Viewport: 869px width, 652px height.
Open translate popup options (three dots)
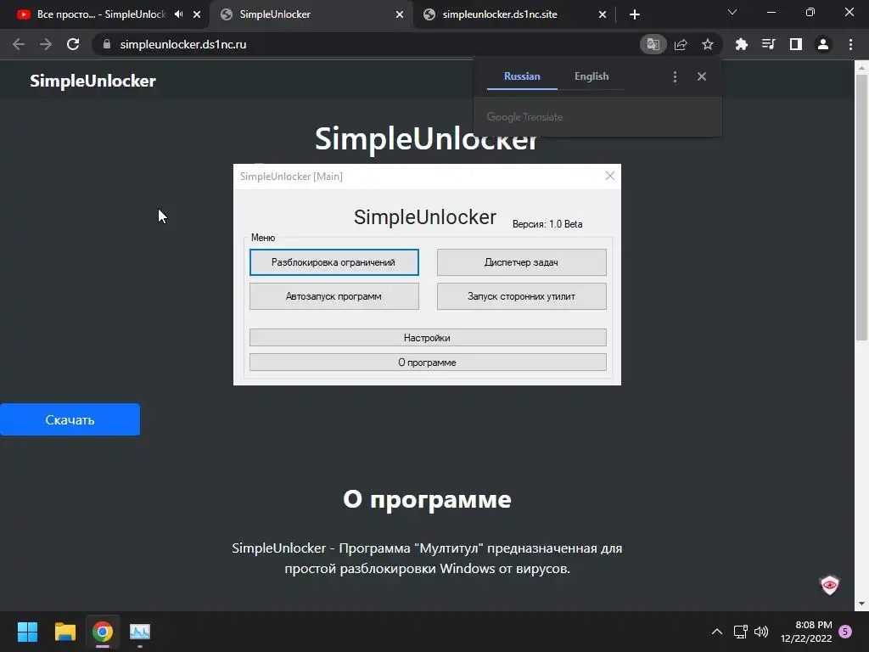pyautogui.click(x=675, y=76)
